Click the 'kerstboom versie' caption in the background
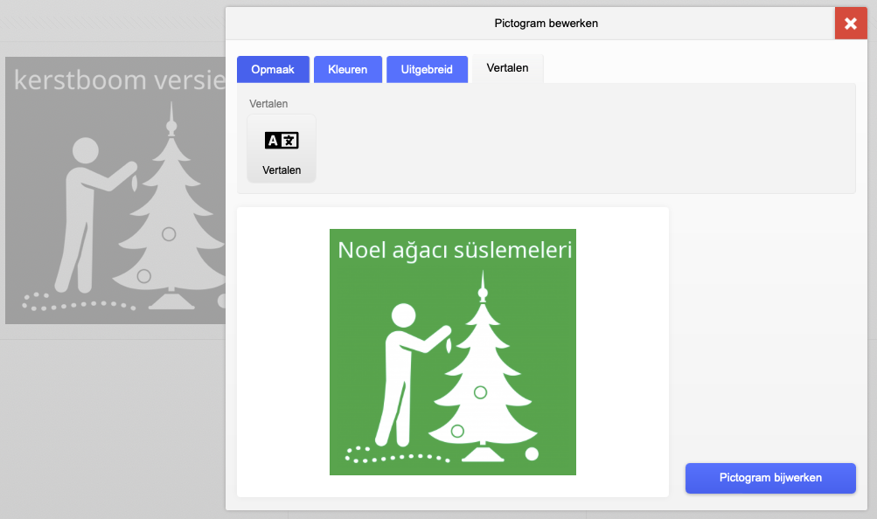 point(119,80)
